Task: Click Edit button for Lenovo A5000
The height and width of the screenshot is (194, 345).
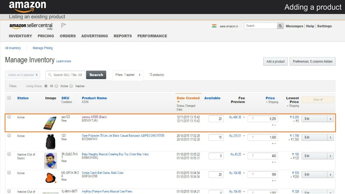Action: click(x=314, y=119)
